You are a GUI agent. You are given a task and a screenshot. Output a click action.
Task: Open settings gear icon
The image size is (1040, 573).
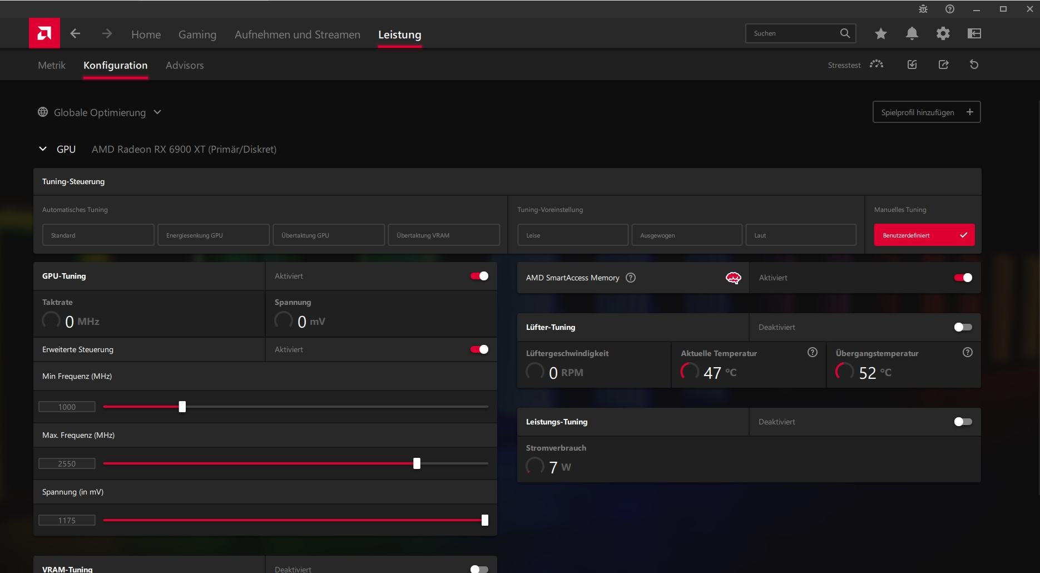click(943, 34)
